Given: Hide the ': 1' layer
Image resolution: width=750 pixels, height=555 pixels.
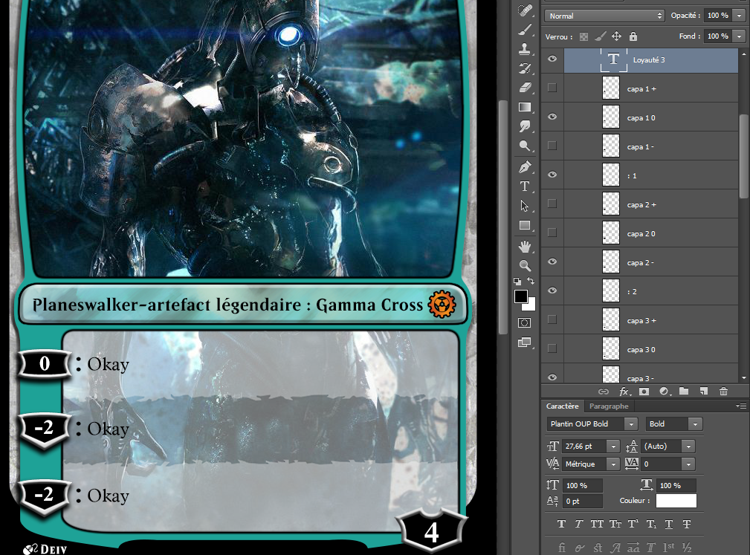Looking at the screenshot, I should [x=552, y=175].
